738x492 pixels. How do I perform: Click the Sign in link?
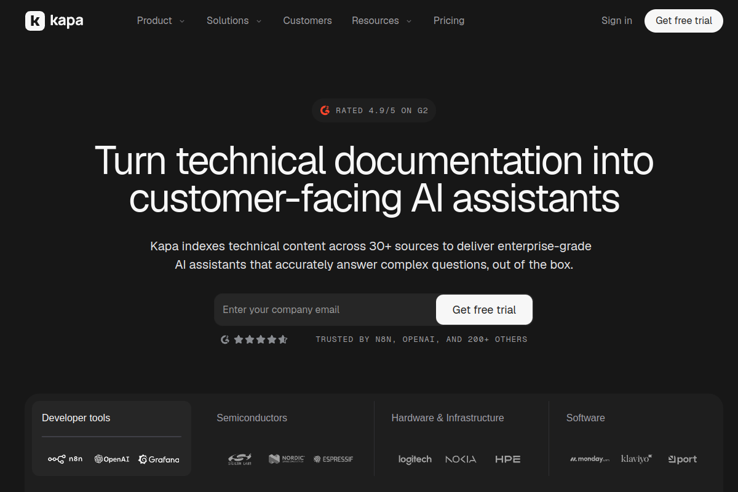pyautogui.click(x=617, y=21)
